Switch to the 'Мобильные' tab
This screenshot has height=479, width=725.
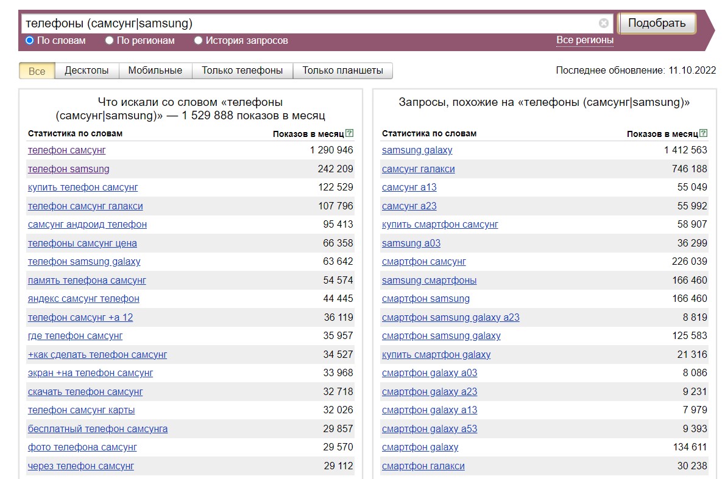[155, 71]
